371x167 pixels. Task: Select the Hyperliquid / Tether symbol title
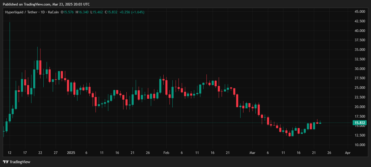(x=21, y=12)
